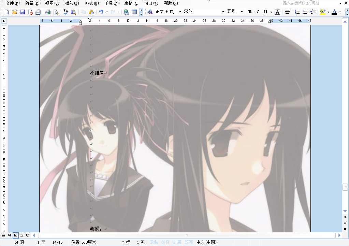Toggle bold formatting
Image resolution: width=349 pixels, height=246 pixels.
250,12
